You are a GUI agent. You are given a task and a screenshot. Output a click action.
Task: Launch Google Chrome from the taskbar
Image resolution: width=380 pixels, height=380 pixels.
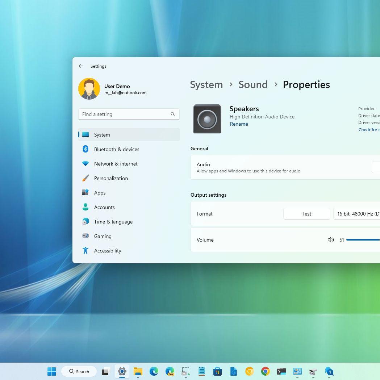click(266, 371)
